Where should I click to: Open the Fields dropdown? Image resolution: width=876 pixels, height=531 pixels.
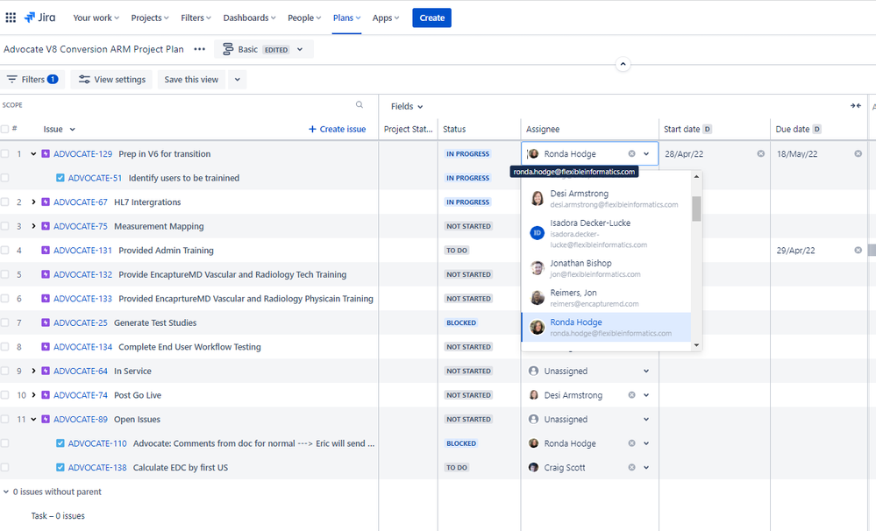tap(407, 106)
